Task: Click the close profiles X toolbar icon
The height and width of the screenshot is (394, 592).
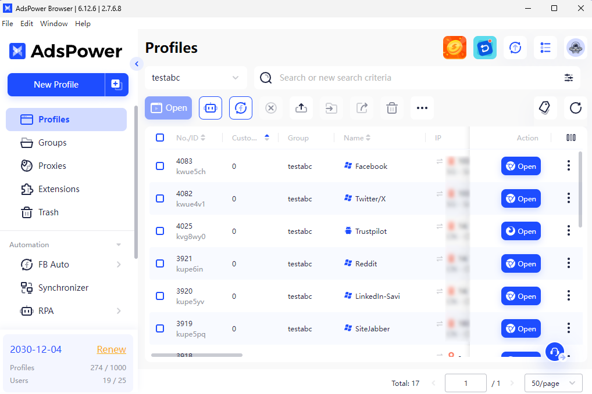Action: coord(271,108)
